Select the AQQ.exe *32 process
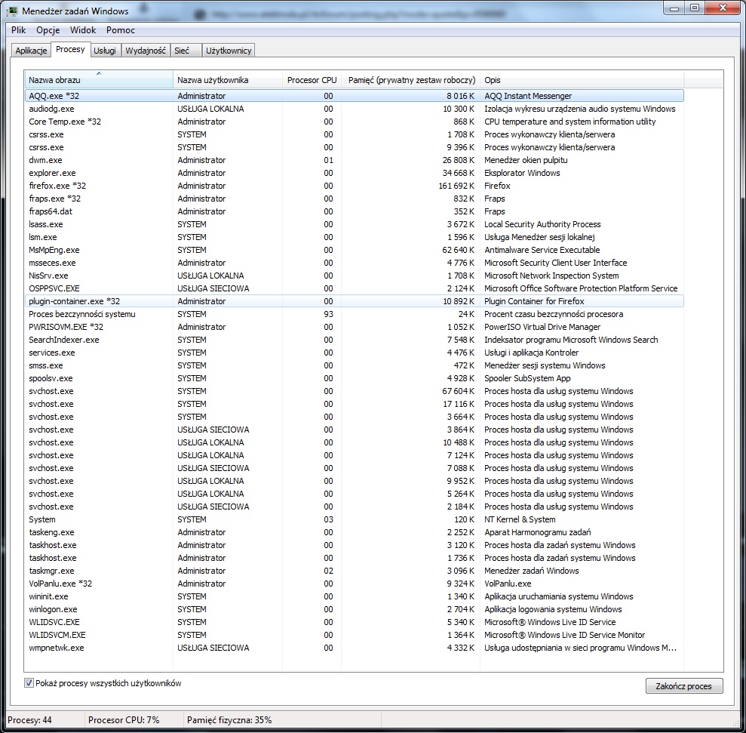This screenshot has width=746, height=733. tap(354, 96)
